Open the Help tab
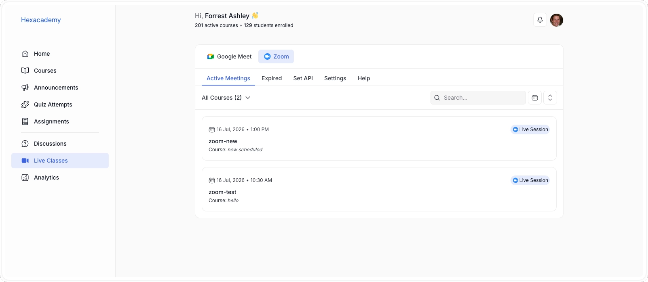Image resolution: width=648 pixels, height=282 pixels. click(x=364, y=78)
